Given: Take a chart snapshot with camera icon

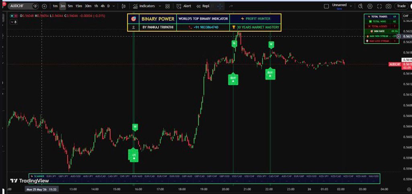Looking at the screenshot, I should tap(389, 6).
